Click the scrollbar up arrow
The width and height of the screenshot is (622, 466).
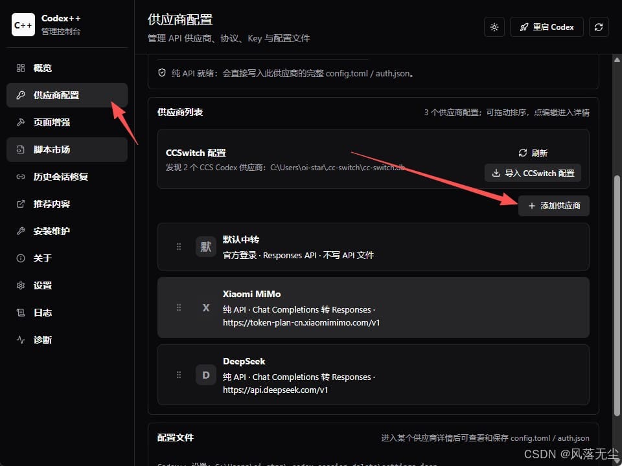pyautogui.click(x=617, y=60)
